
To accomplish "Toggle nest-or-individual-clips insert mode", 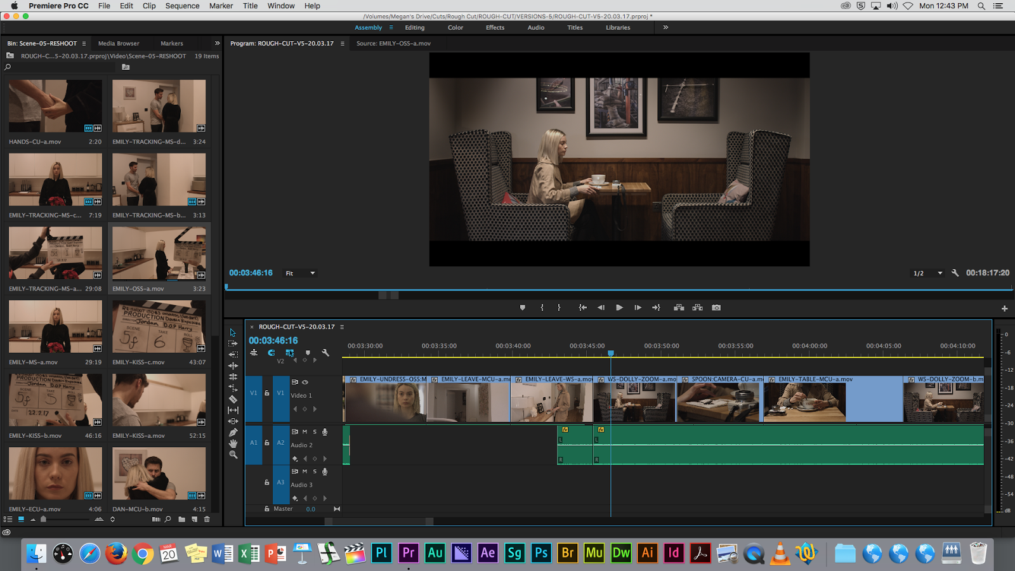I will [x=254, y=353].
